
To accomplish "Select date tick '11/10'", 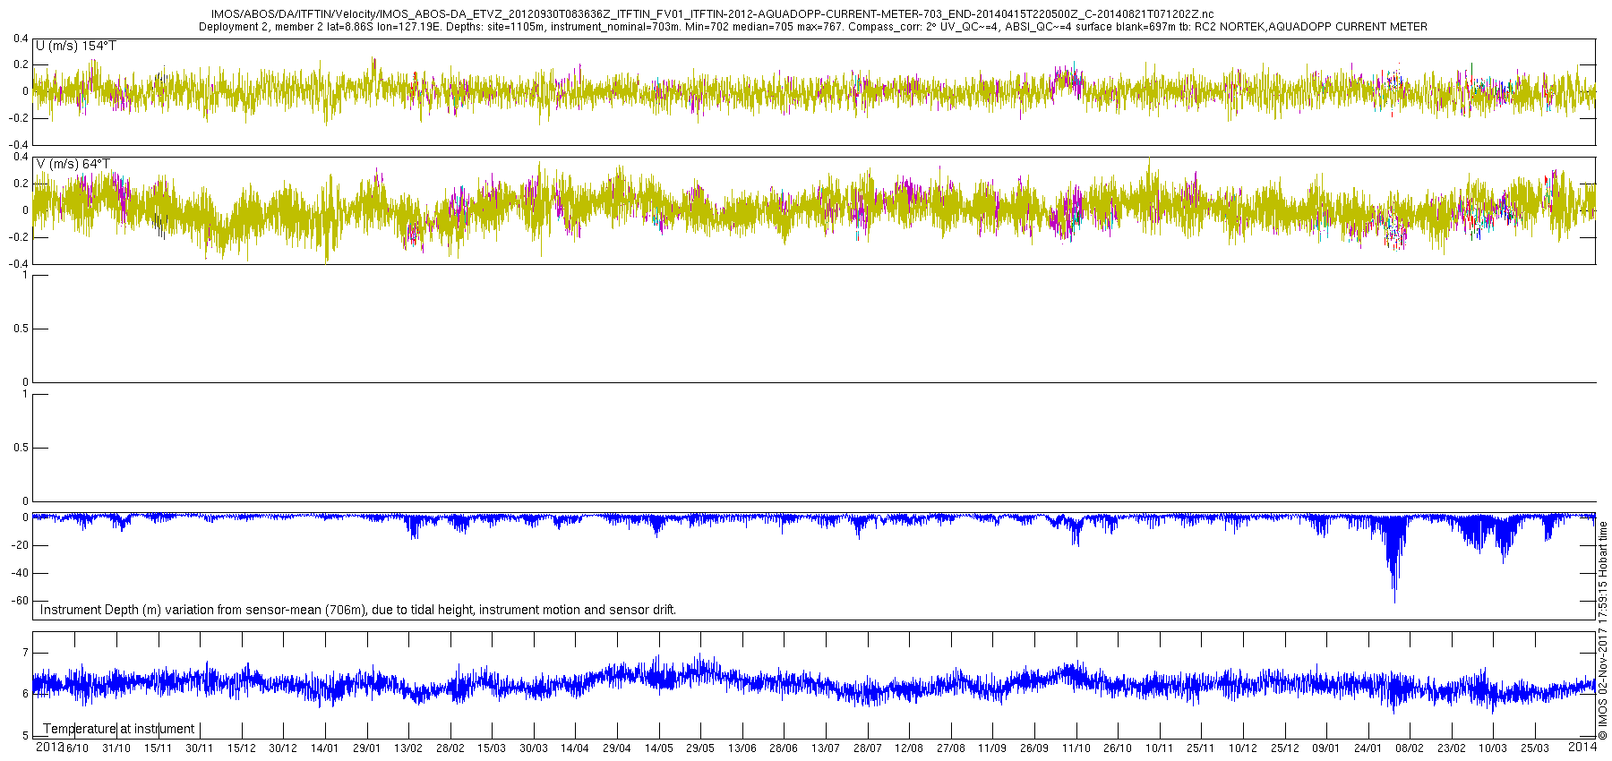I will point(1076,748).
